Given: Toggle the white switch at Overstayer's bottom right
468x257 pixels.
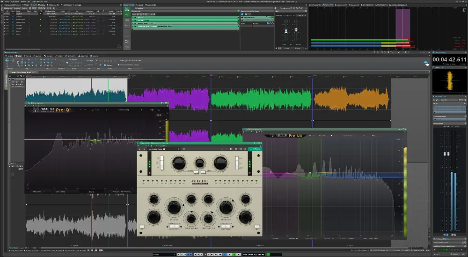Looking at the screenshot, I should click(257, 227).
